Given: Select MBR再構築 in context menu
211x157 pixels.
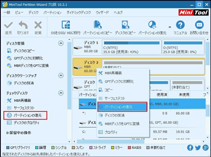Looking at the screenshot, I should point(123,73).
